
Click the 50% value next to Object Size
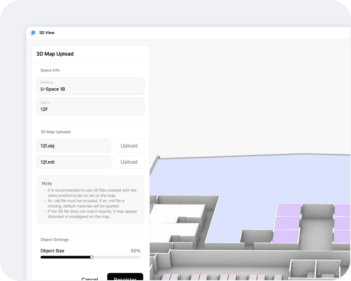(x=136, y=250)
